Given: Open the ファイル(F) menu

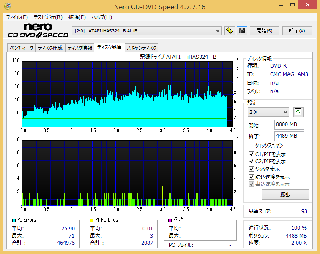Looking at the screenshot, I should [x=17, y=17].
